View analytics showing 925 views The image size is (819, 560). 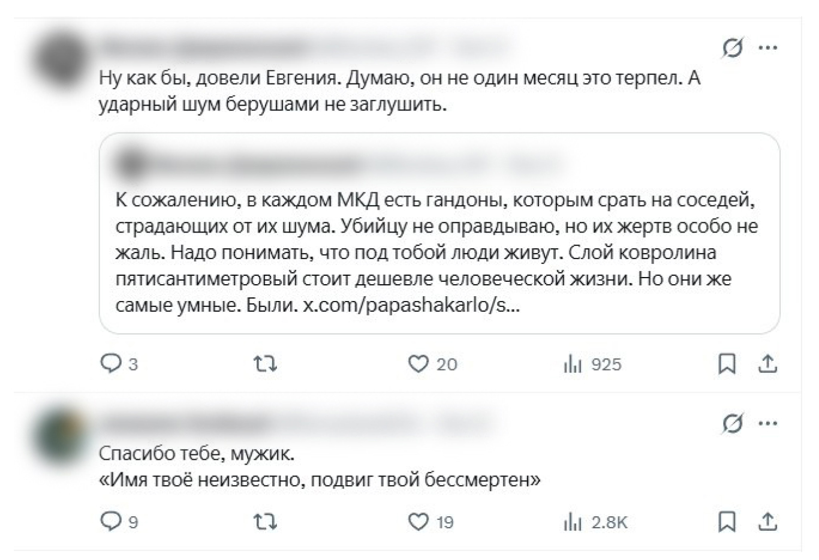(573, 363)
